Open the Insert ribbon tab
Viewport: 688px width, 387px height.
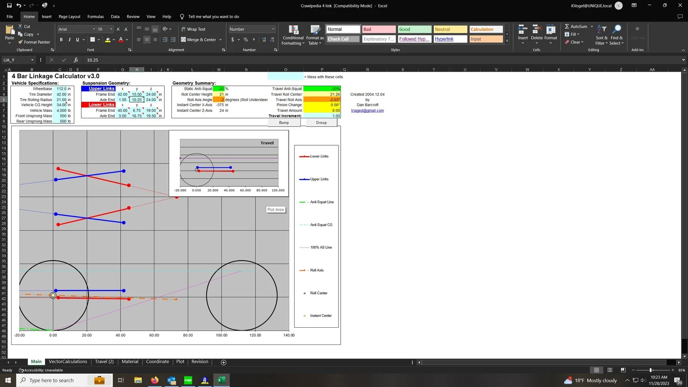coord(46,17)
